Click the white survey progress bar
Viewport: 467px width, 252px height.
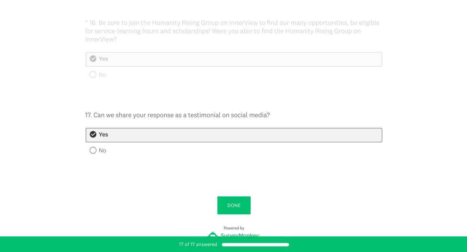click(255, 245)
